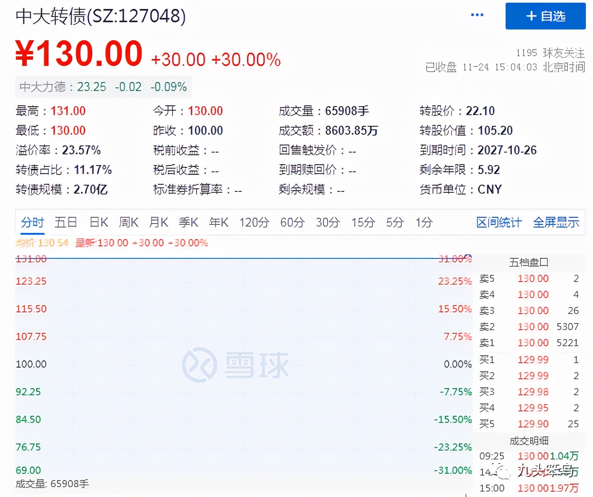The width and height of the screenshot is (593, 497).
Task: Open the 中大力德 stock quote
Action: click(x=43, y=87)
